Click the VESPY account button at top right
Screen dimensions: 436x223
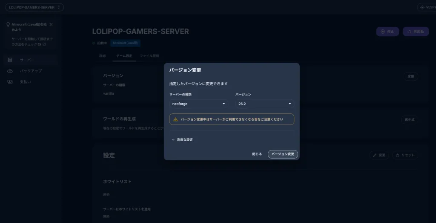click(427, 8)
